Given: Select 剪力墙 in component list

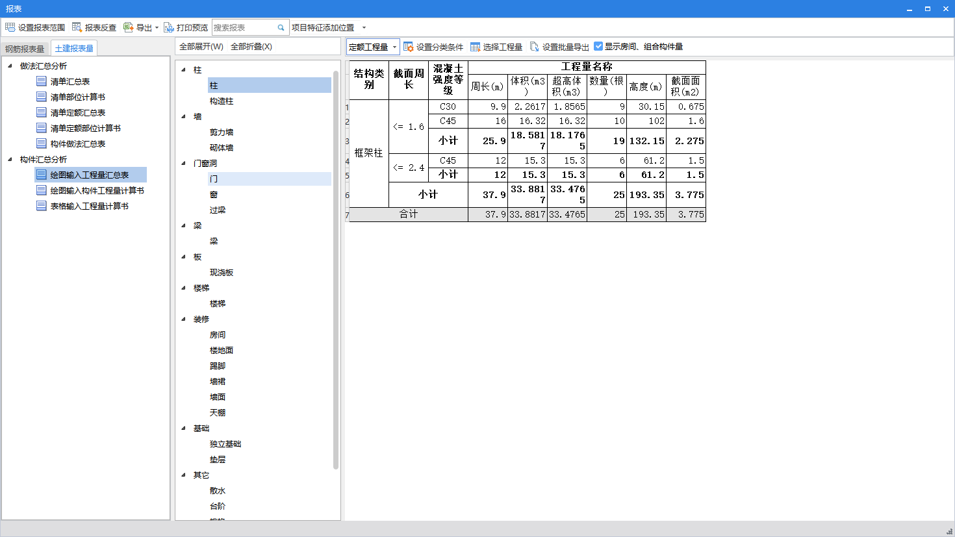Looking at the screenshot, I should point(222,132).
